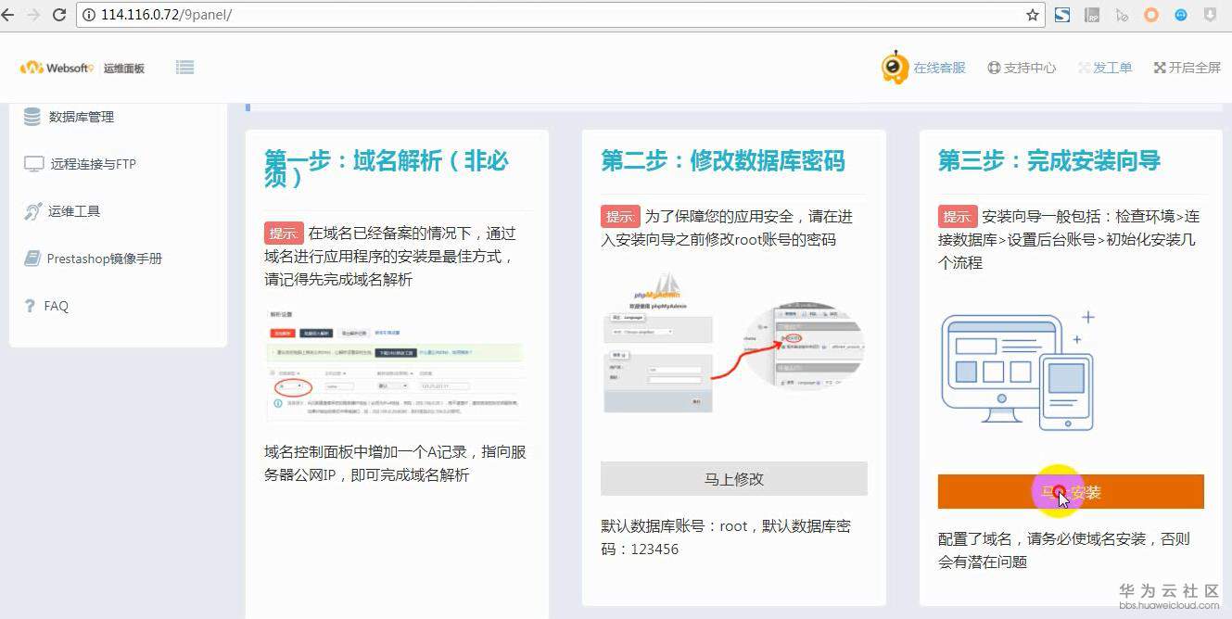
Task: Click heading 第三步：完成安装向导
Action: point(1049,161)
